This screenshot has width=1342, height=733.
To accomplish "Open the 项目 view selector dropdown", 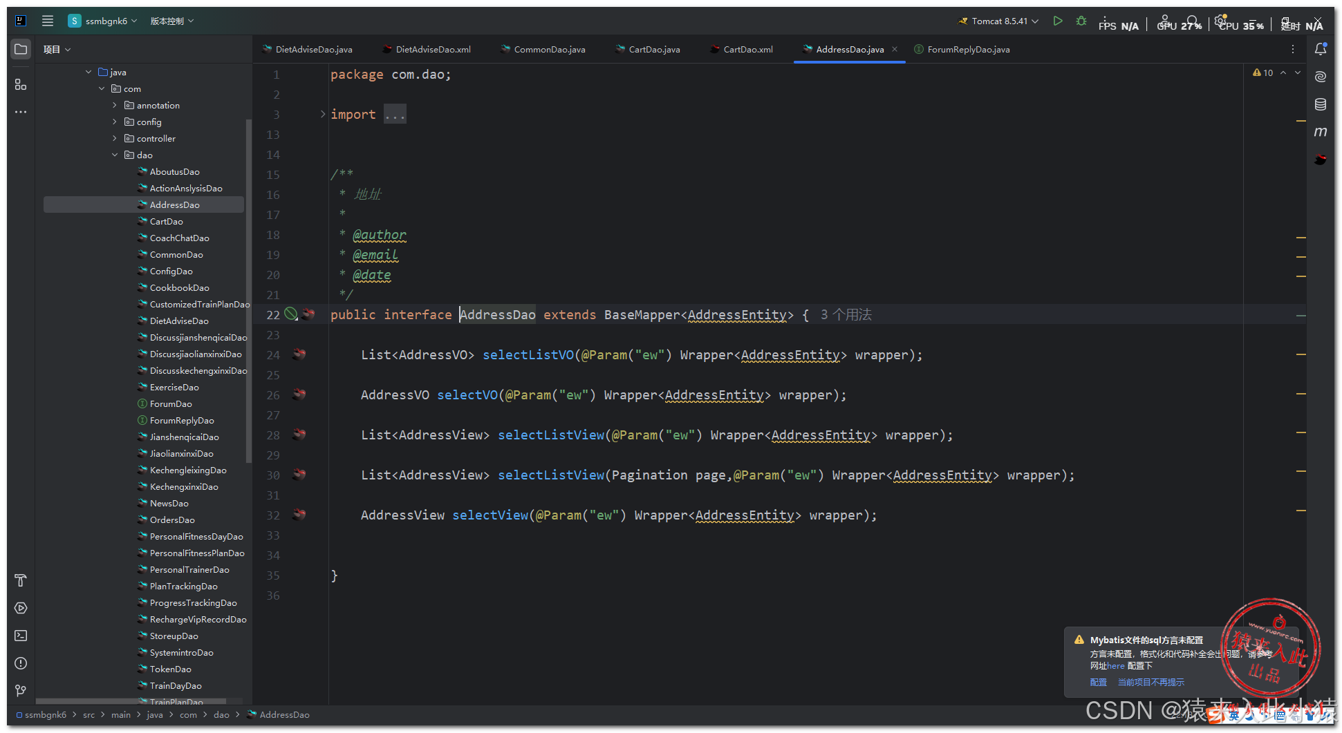I will 57,49.
